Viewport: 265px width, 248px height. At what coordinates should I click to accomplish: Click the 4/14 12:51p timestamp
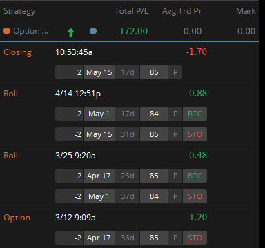pos(78,94)
